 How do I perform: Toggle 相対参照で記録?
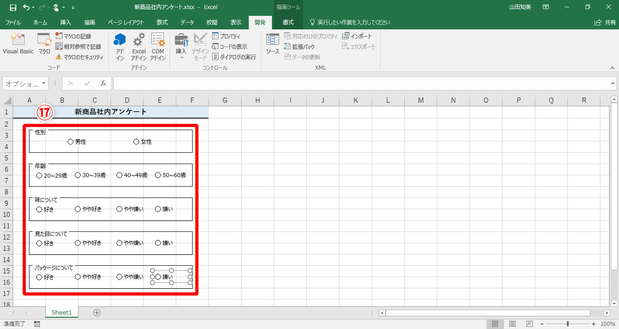[78, 47]
